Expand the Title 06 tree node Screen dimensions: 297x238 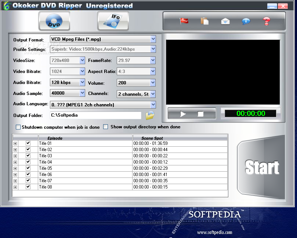pyautogui.click(x=15, y=175)
